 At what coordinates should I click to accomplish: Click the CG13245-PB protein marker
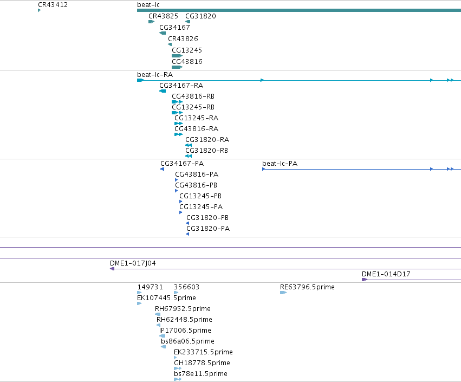pyautogui.click(x=181, y=202)
